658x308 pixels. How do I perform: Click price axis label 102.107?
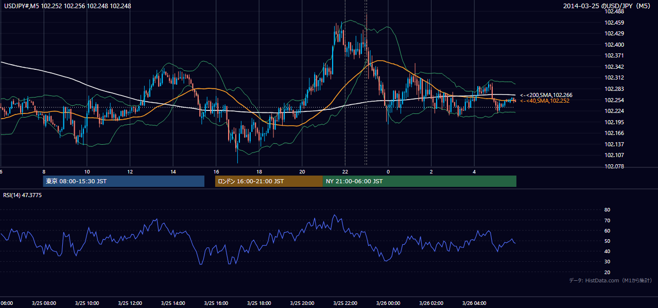point(615,155)
